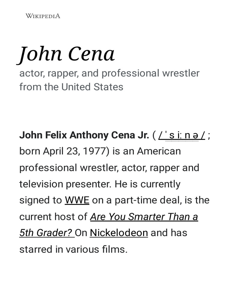Click the 'actor, rapper, and professional wrestler' subtitle line

109,73
